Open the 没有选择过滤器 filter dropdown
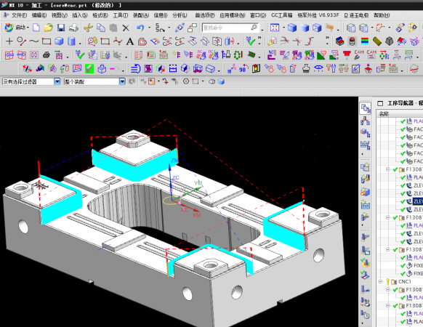 [x=57, y=81]
